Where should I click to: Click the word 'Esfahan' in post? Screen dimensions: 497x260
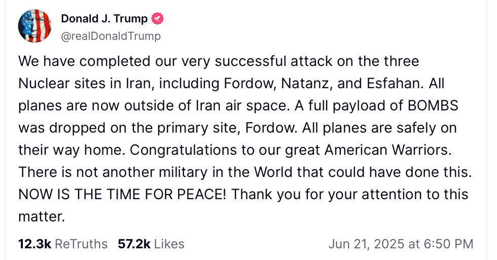click(x=393, y=84)
